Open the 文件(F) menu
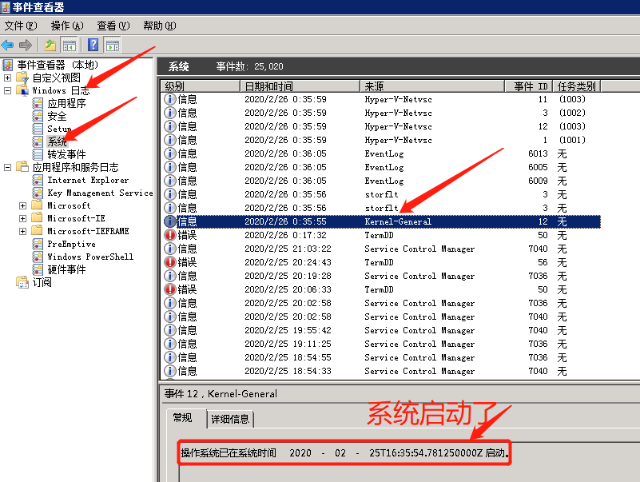Image resolution: width=640 pixels, height=482 pixels. tap(21, 26)
